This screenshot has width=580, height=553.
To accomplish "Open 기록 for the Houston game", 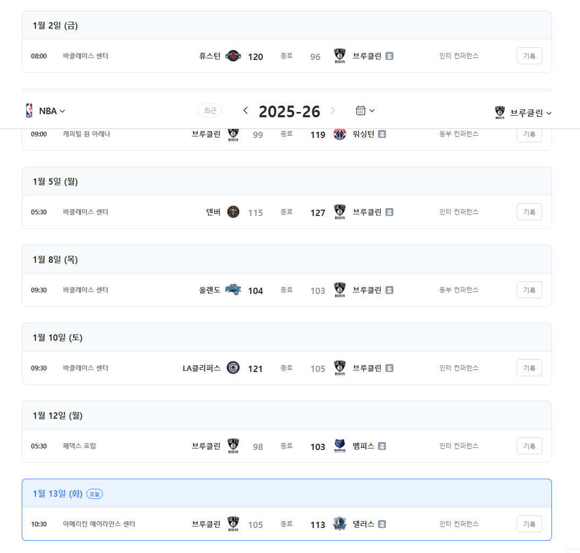I will tap(529, 56).
